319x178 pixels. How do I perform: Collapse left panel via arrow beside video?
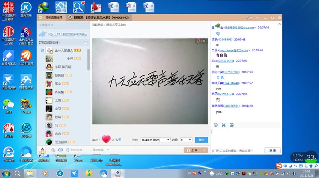(91, 82)
